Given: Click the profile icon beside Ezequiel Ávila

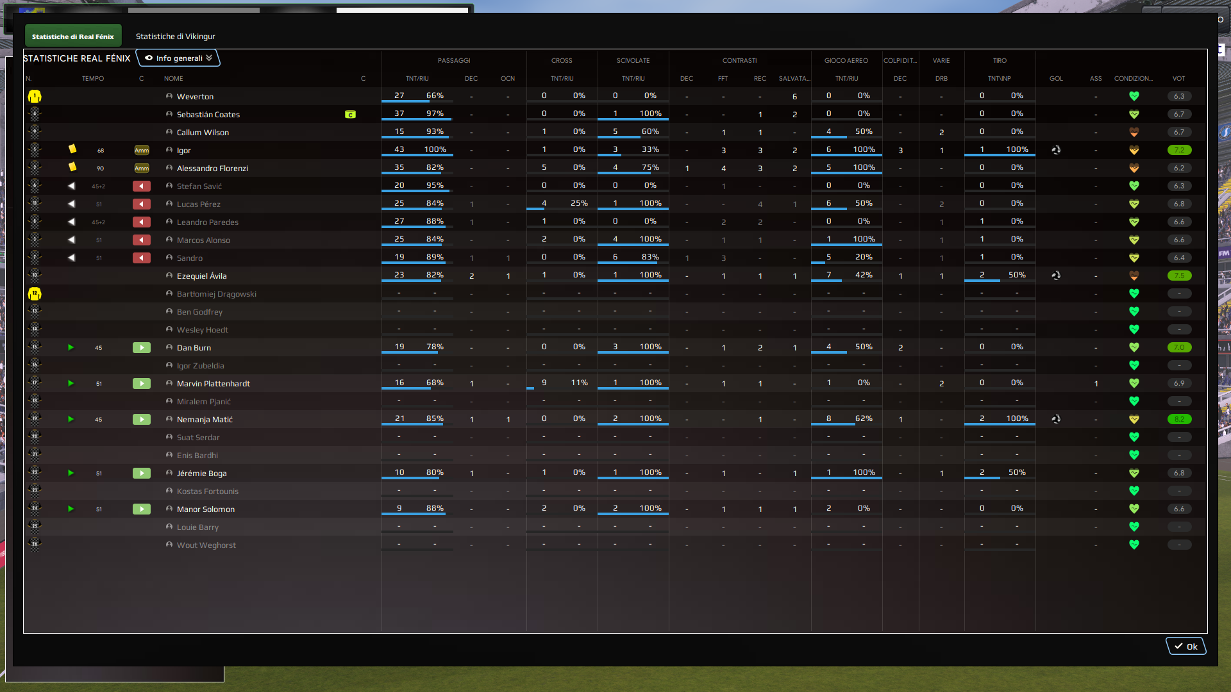Looking at the screenshot, I should click(169, 276).
